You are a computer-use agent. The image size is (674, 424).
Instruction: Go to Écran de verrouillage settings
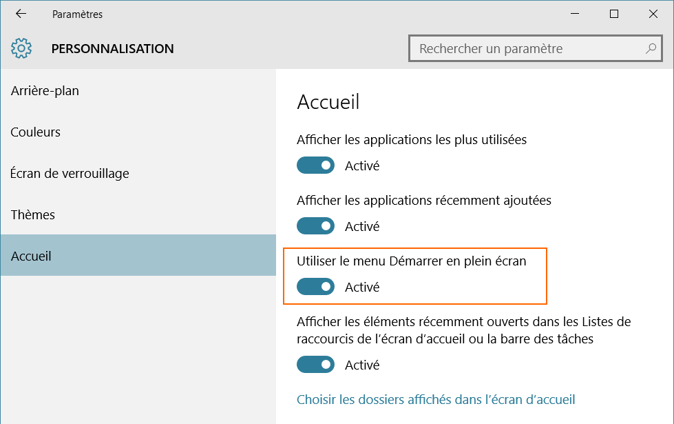point(70,174)
